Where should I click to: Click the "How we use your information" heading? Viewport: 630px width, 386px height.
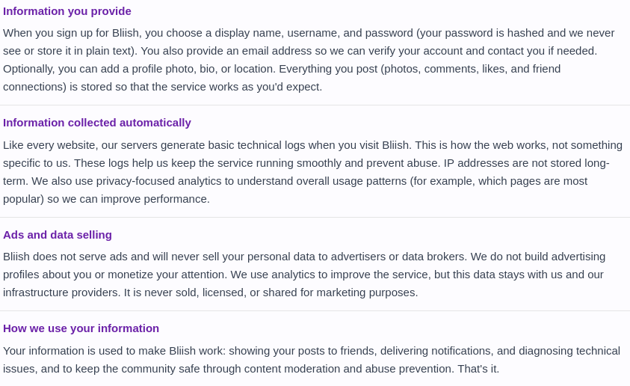(81, 328)
